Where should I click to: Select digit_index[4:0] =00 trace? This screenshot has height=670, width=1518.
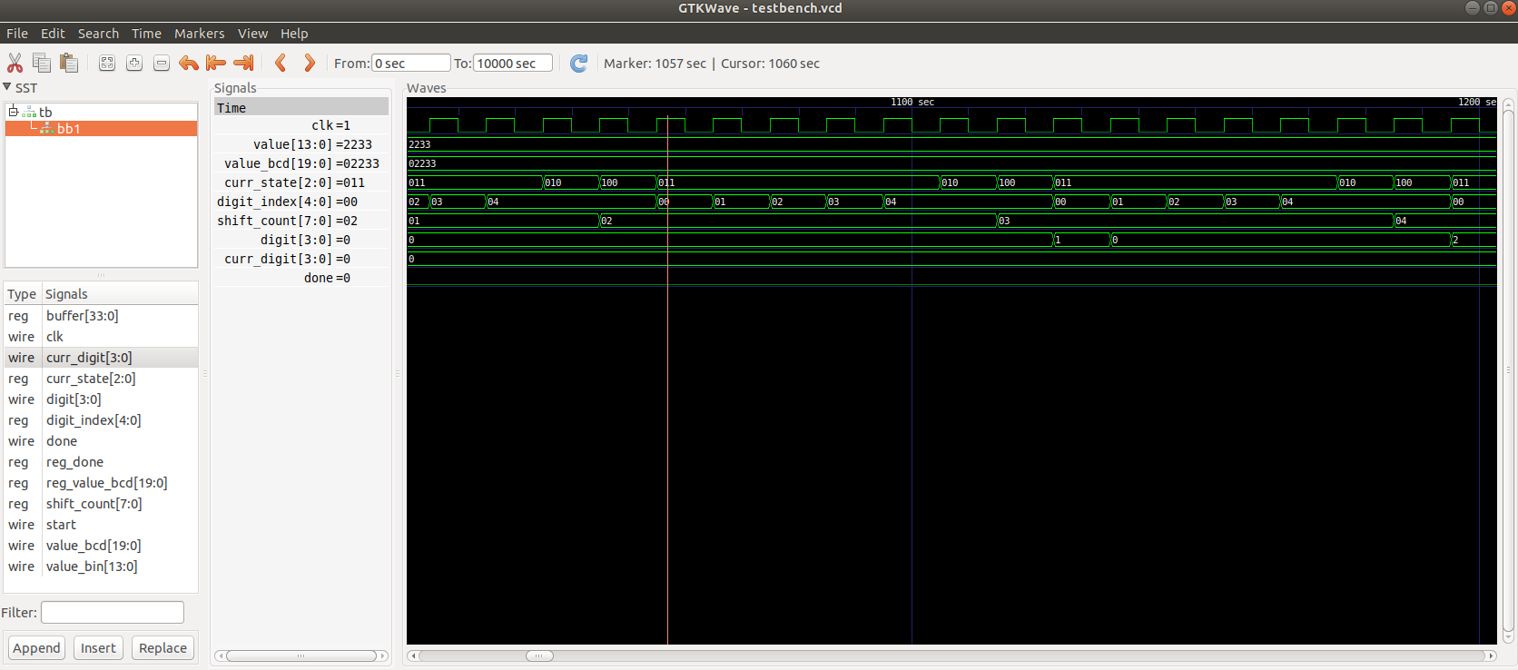tap(301, 202)
